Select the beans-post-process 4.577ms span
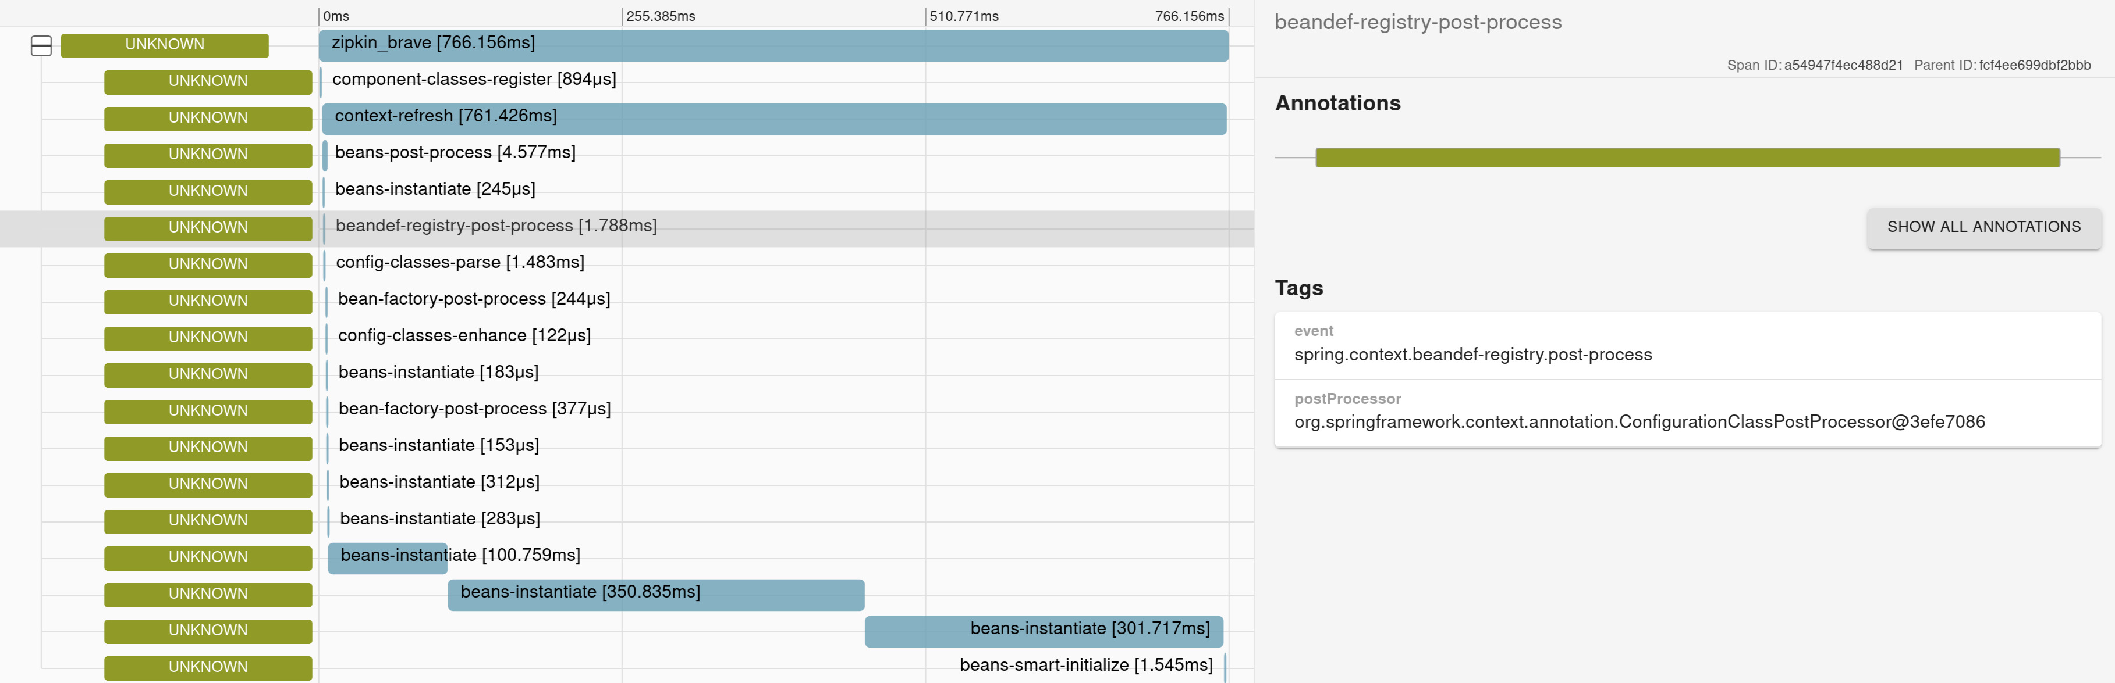2115x683 pixels. click(x=455, y=152)
